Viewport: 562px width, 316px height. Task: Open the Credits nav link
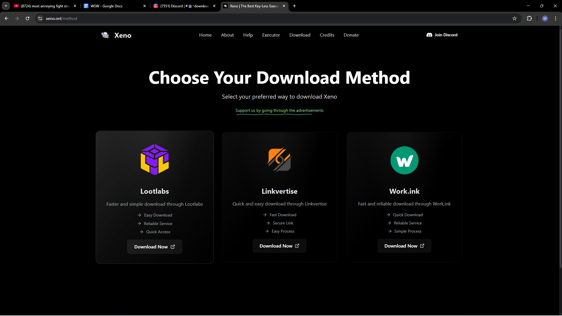click(327, 35)
